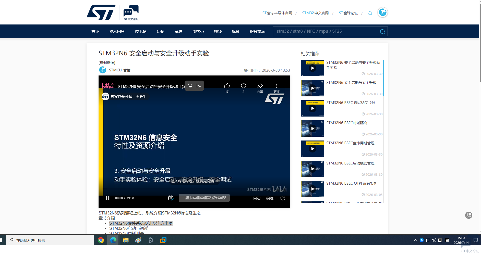Open the VirtualBox taskbar icon
Viewport: 481px width, 255px height.
point(163,240)
